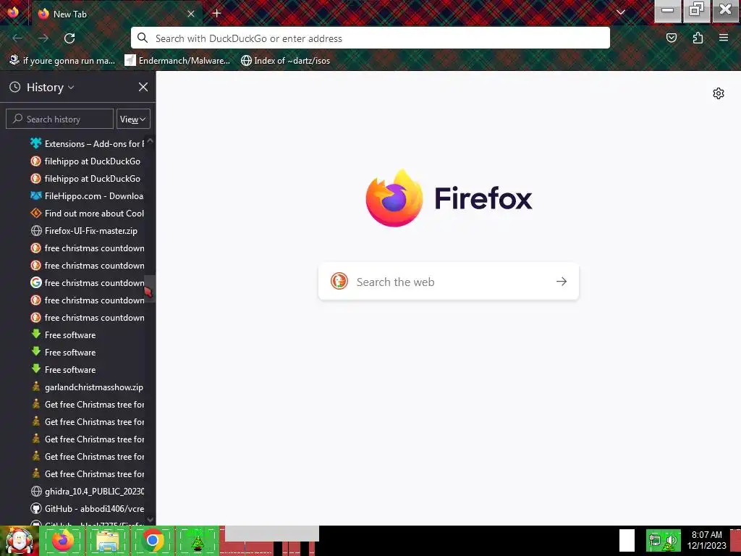The image size is (741, 556).
Task: Launch Chrome from the taskbar
Action: point(153,540)
